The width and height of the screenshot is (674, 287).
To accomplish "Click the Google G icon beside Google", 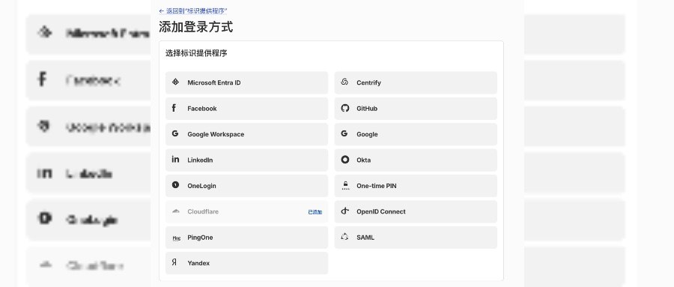I will click(x=344, y=134).
